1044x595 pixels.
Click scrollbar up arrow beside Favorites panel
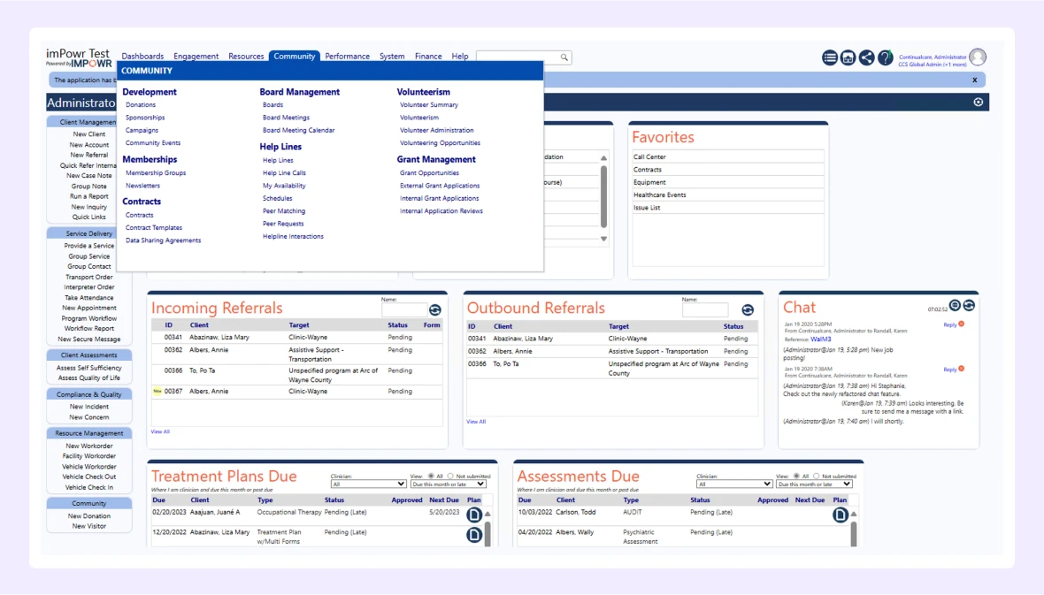pyautogui.click(x=604, y=158)
